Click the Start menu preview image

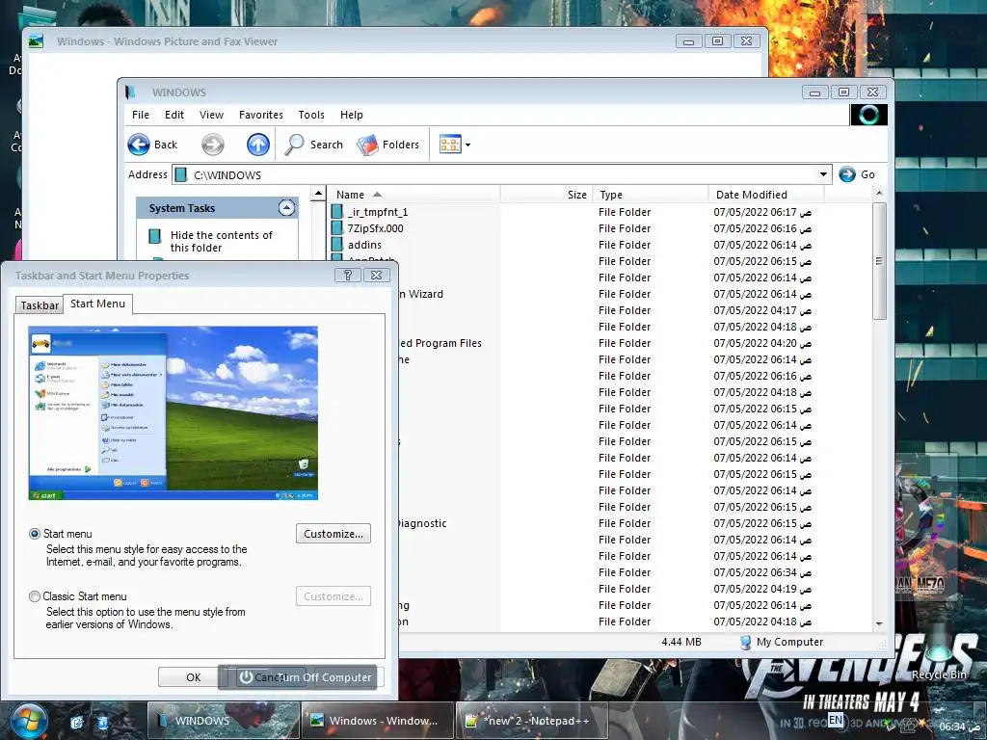[x=173, y=412]
